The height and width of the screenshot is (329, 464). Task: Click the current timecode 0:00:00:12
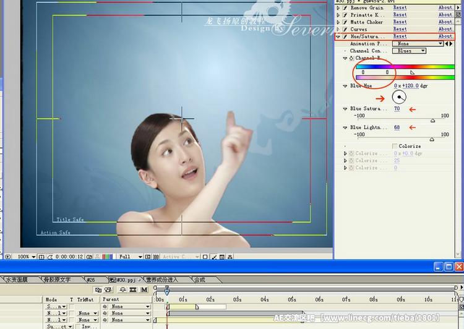(69, 257)
